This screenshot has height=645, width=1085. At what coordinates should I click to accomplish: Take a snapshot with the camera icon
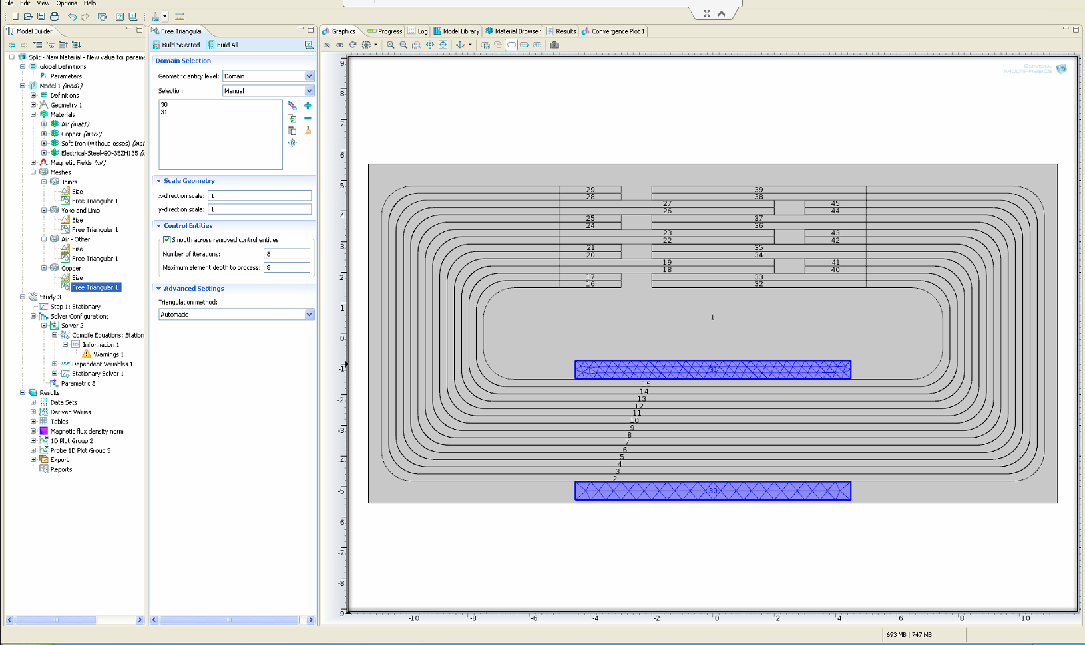[554, 45]
